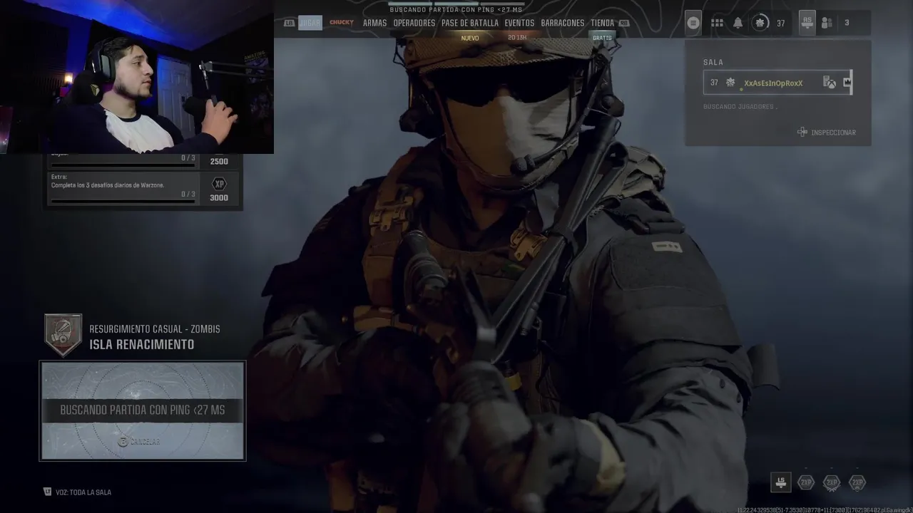
Task: Click the Extra challenge progress bar
Action: (123, 202)
